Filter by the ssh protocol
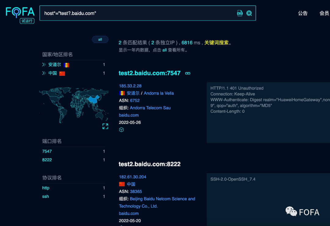Image resolution: width=330 pixels, height=226 pixels. pos(46,197)
